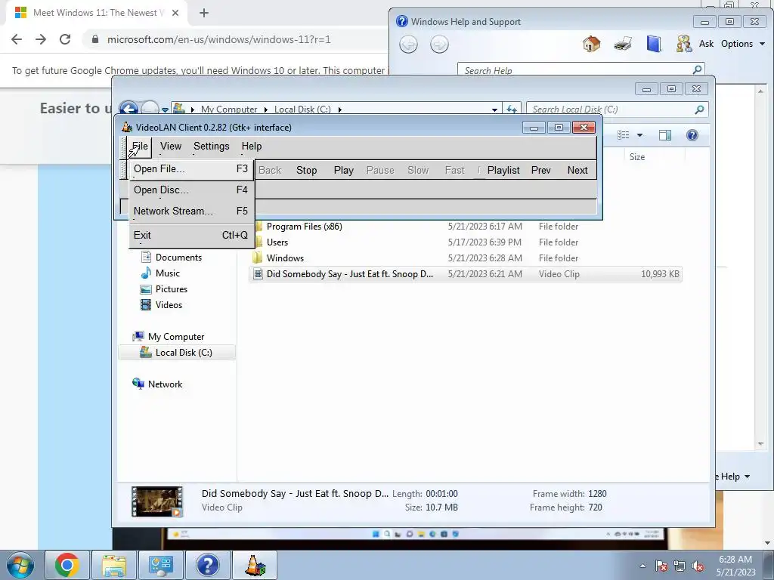Click Stop in the VideoLAN toolbar
The image size is (774, 580).
(307, 170)
